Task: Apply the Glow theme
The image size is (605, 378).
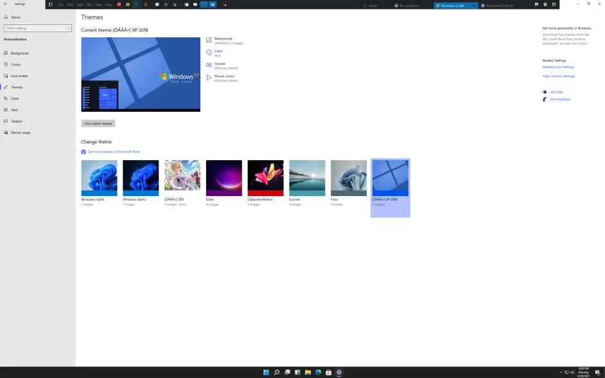Action: tap(224, 183)
